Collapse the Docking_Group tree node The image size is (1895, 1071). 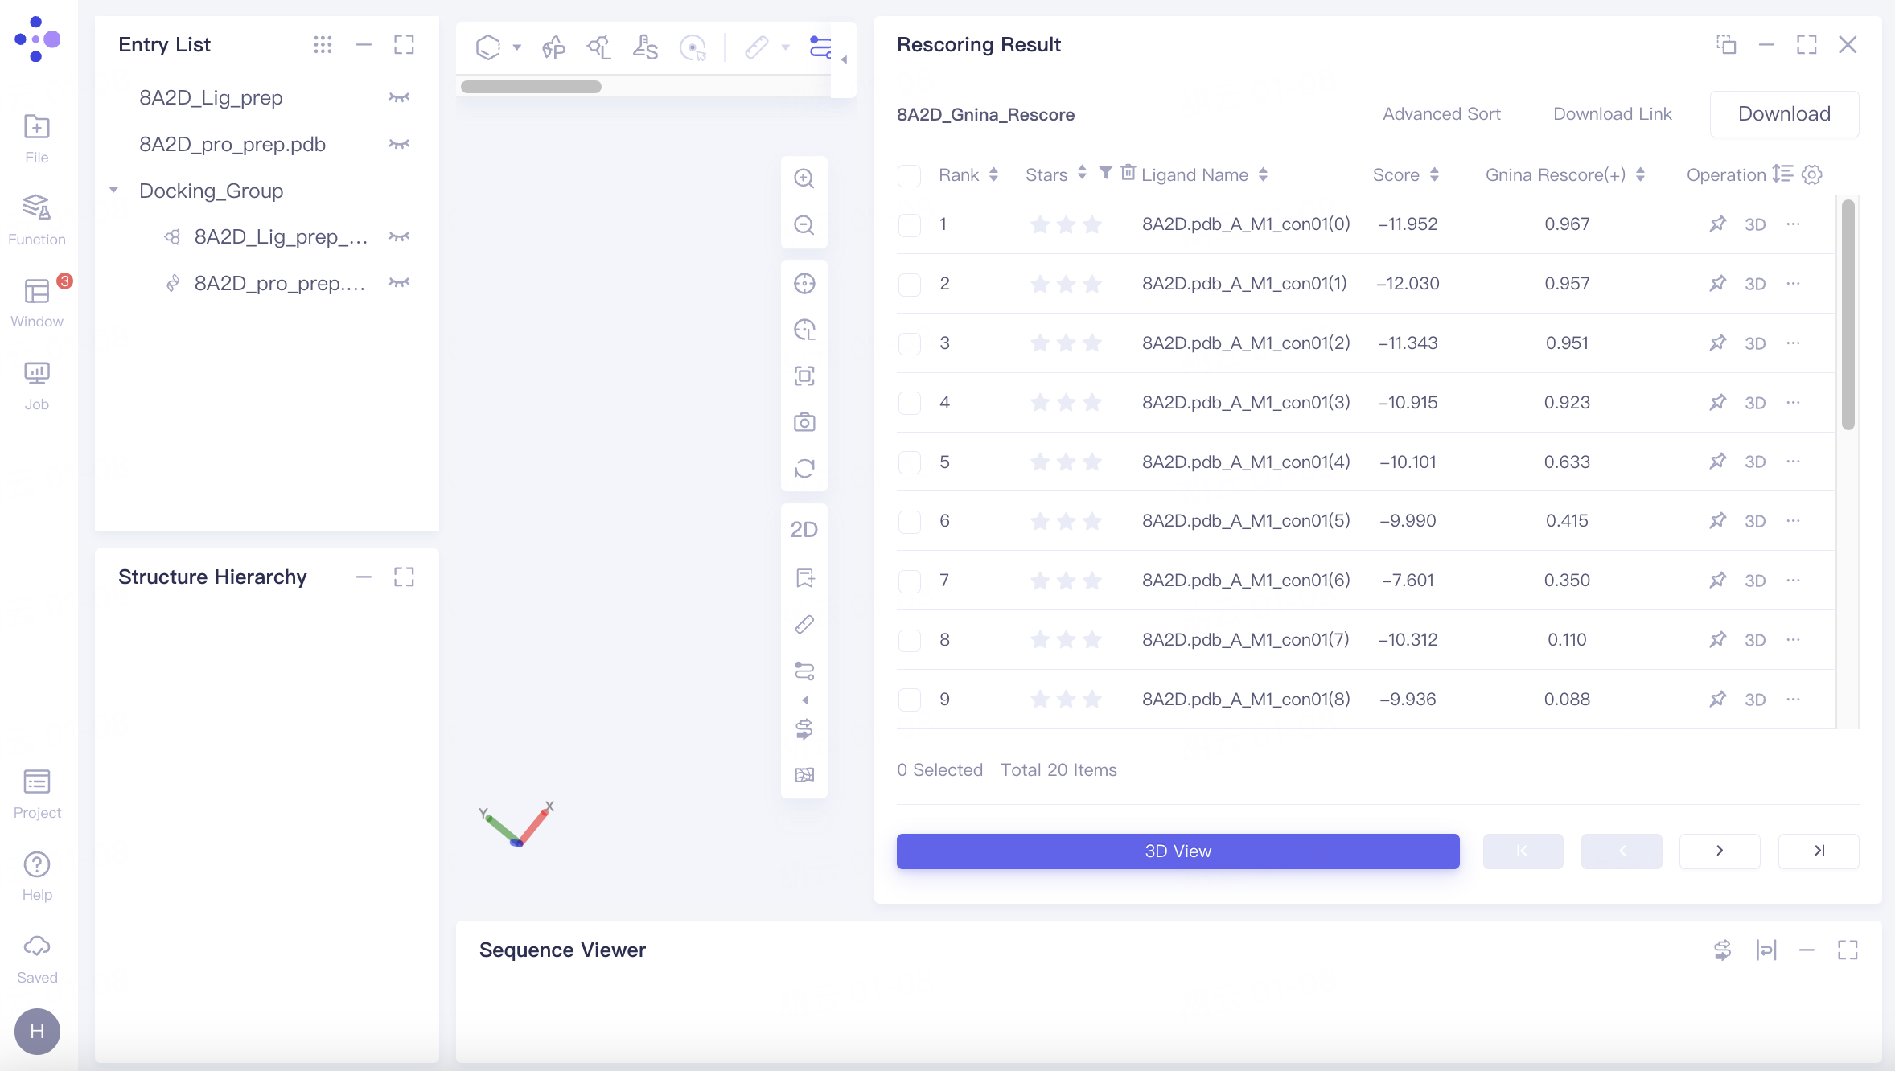pos(114,190)
